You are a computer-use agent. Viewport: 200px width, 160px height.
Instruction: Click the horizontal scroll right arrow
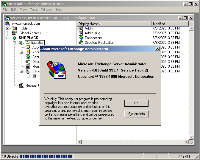tap(187, 142)
